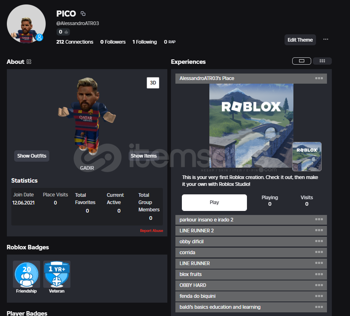This screenshot has width=350, height=316.
Task: Click the Roblox Badges heading
Action: (x=27, y=247)
